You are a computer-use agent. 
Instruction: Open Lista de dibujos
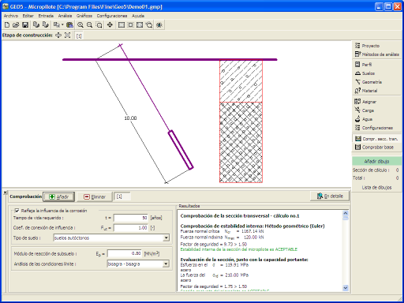tap(376, 187)
